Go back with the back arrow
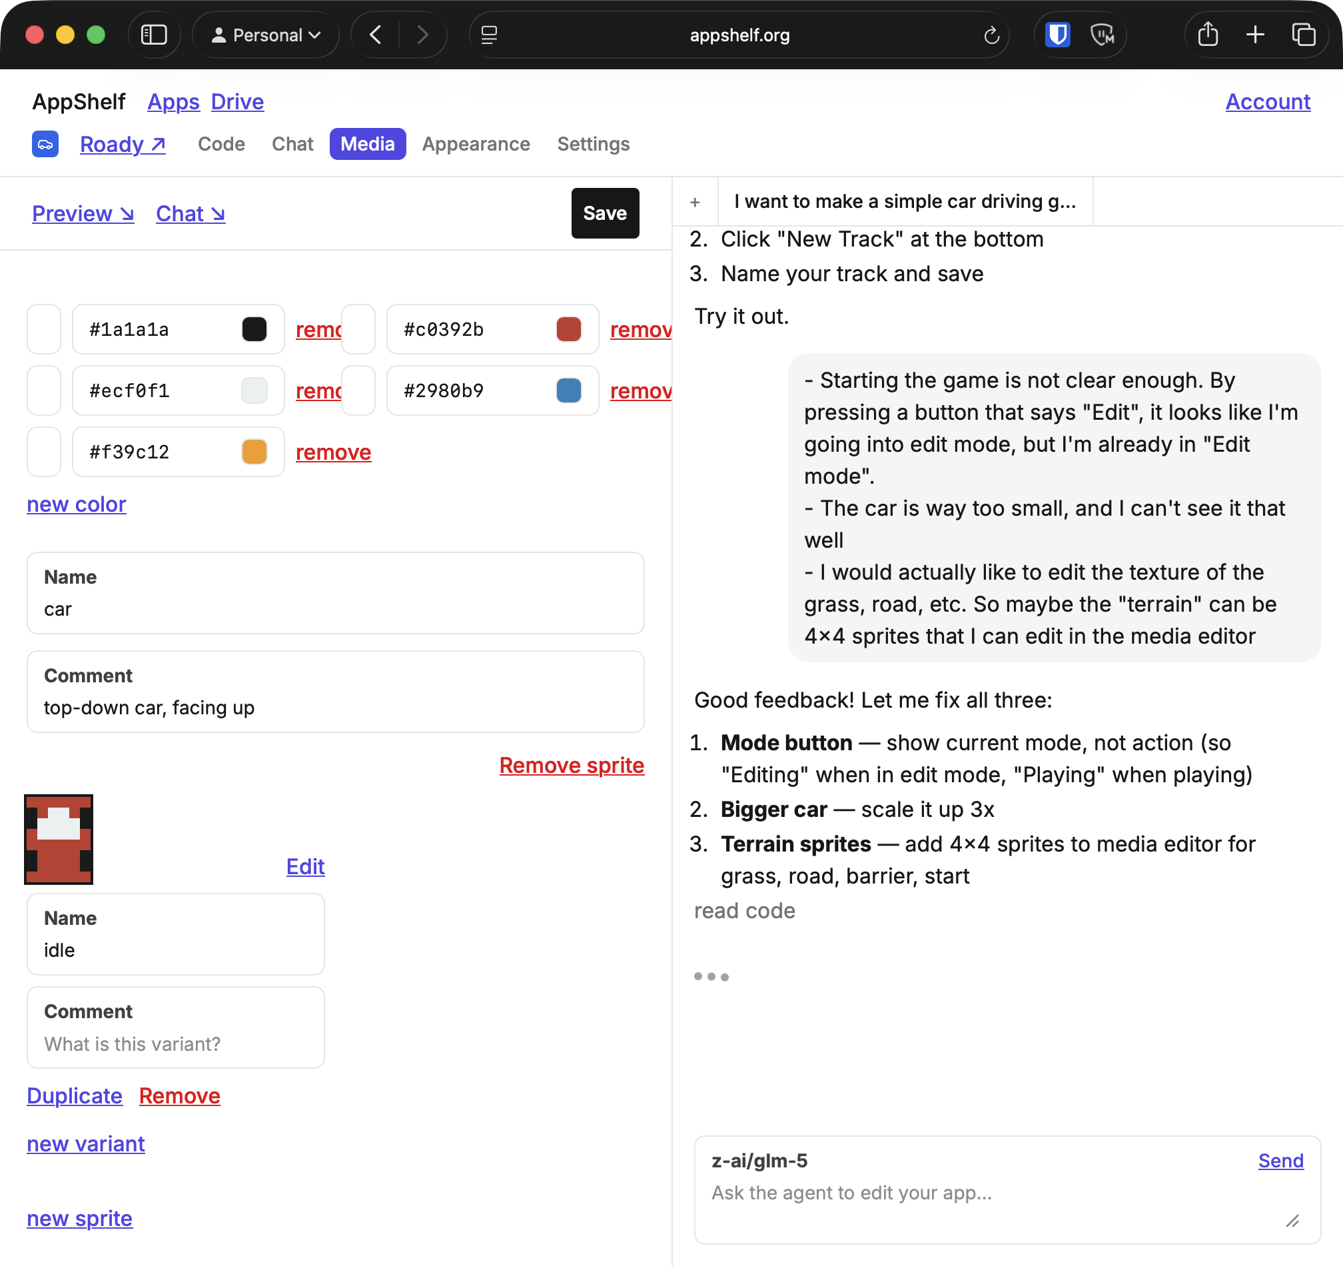Image resolution: width=1343 pixels, height=1266 pixels. 376,35
